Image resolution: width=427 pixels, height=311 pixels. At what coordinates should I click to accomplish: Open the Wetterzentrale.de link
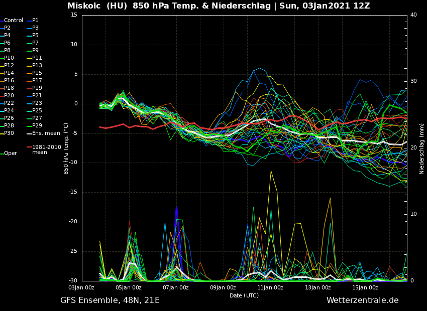[x=362, y=300]
